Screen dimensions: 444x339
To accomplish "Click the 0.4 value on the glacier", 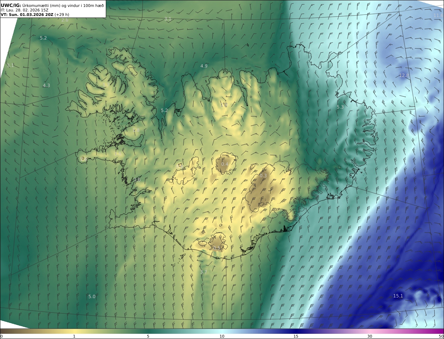I will [x=225, y=164].
